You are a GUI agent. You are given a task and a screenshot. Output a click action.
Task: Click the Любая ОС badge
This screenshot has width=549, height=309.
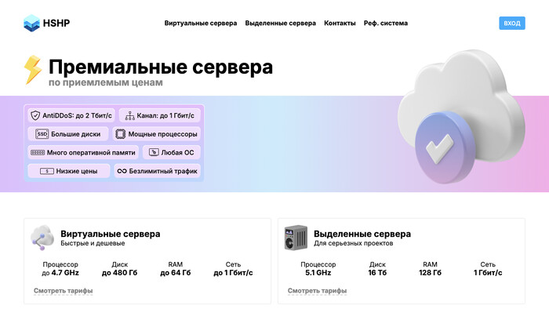point(172,153)
